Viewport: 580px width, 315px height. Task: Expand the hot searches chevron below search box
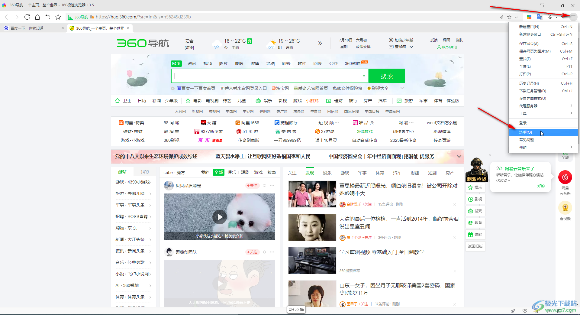[x=402, y=88]
